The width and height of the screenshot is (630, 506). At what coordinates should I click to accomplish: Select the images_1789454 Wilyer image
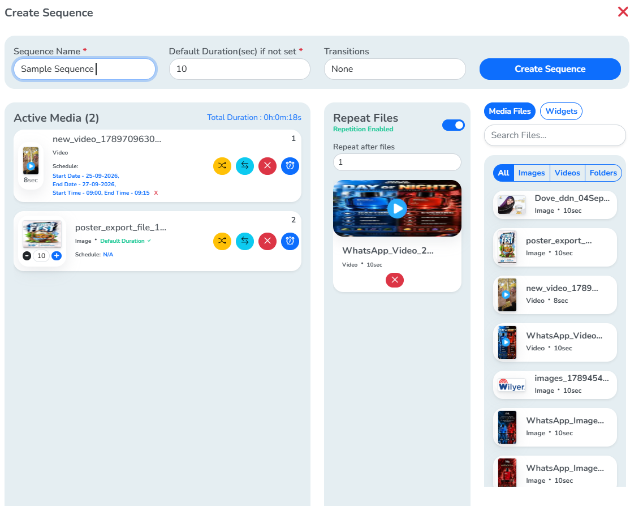coord(555,385)
